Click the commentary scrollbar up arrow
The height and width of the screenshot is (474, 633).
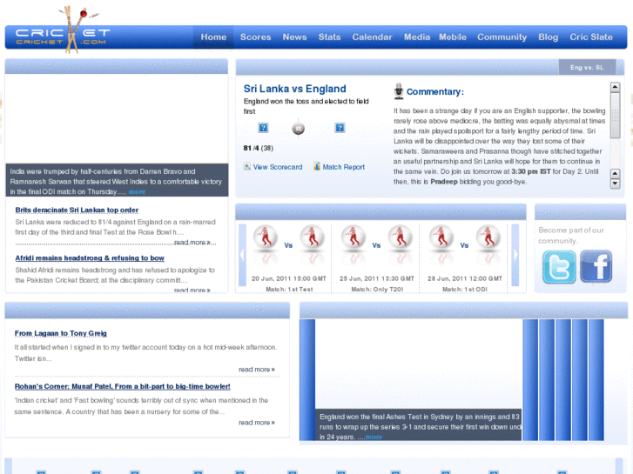tap(615, 87)
